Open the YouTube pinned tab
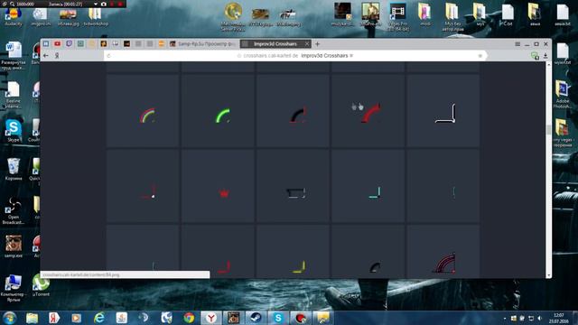The width and height of the screenshot is (578, 325). click(x=58, y=44)
